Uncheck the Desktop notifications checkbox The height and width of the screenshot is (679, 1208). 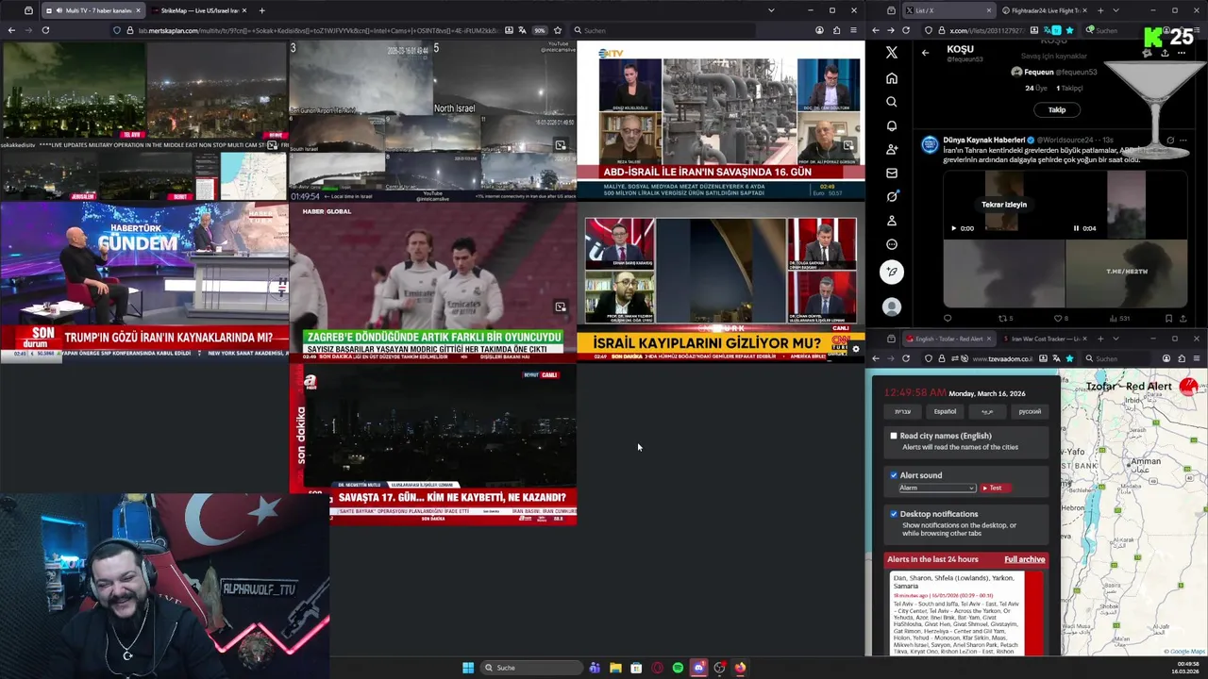coord(894,514)
